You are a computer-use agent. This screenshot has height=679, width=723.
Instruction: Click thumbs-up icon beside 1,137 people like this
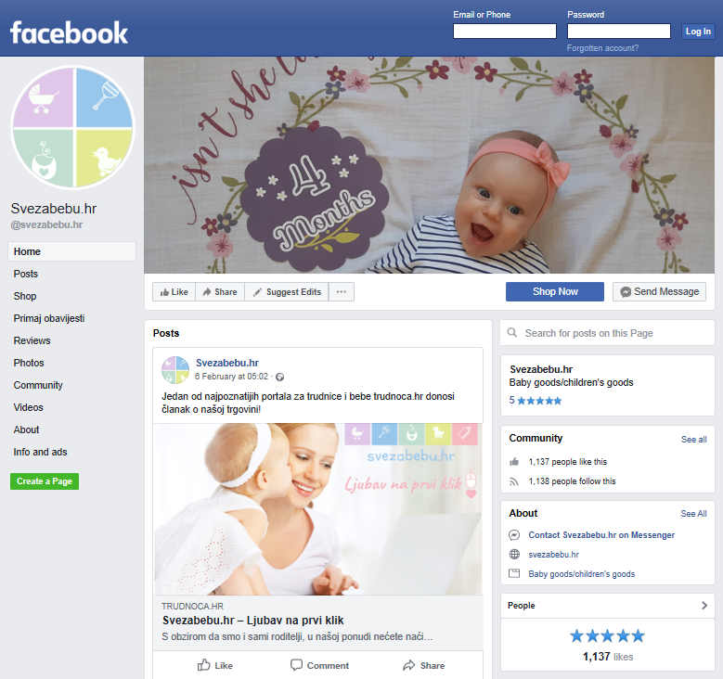coord(514,462)
